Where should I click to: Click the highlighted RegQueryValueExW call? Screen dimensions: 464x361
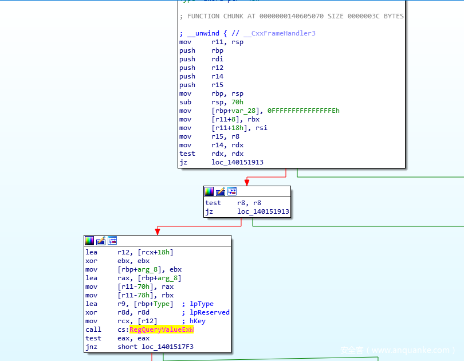pos(161,329)
